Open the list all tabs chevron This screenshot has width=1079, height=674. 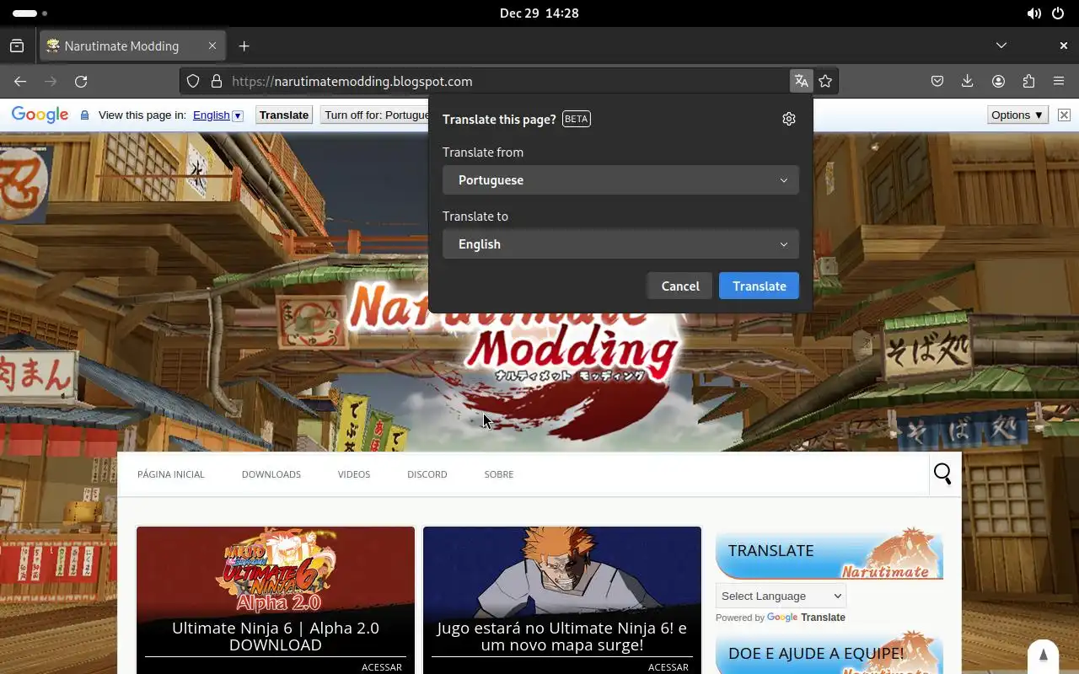coord(1001,45)
